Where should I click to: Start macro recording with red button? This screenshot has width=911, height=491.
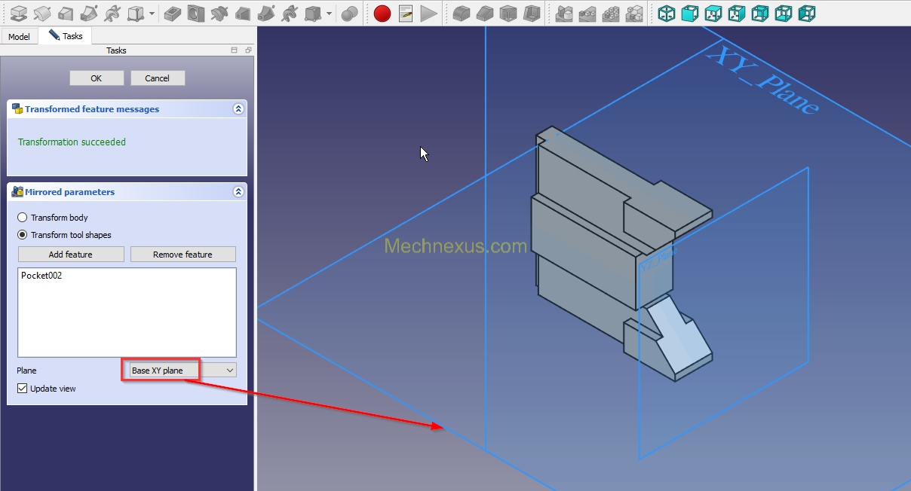click(382, 13)
